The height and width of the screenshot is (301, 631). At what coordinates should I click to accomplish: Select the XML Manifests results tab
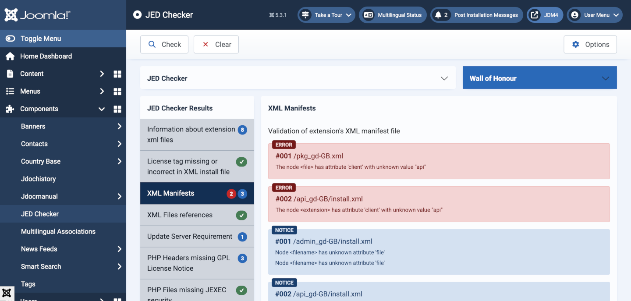[197, 193]
